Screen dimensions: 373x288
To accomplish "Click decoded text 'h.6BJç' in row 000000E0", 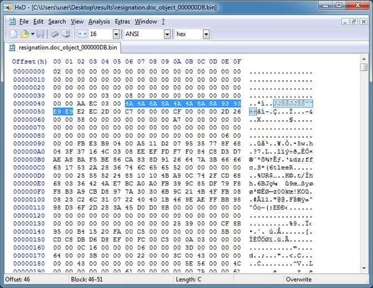I will (x=261, y=184).
